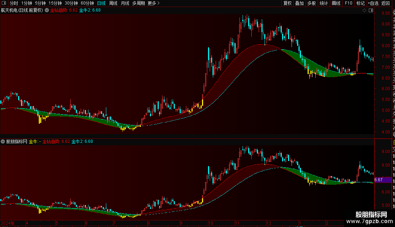Image resolution: width=395 pixels, height=227 pixels.
Task: Click the window layout icon beside diamond
Action: [x=371, y=10]
